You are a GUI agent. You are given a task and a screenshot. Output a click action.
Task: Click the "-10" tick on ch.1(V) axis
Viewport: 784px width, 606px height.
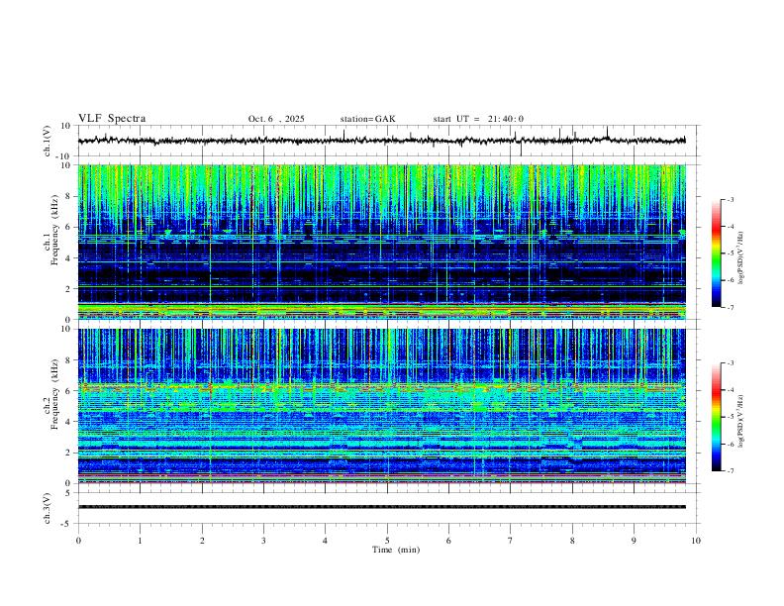click(62, 156)
